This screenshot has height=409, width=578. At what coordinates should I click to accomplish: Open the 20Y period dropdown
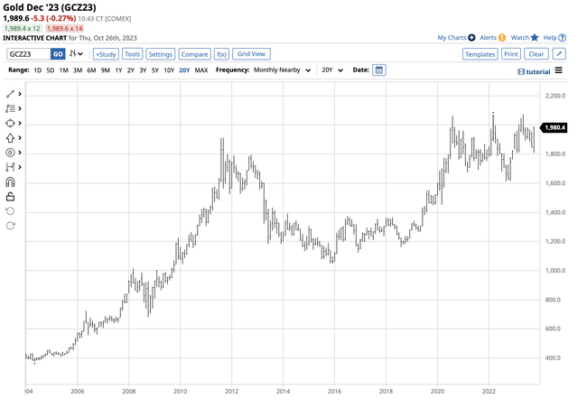[332, 70]
